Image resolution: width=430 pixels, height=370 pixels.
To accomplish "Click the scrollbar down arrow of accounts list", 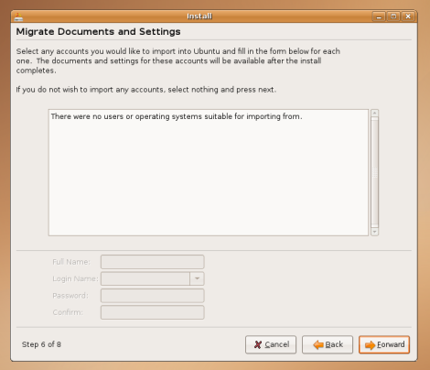I will [x=374, y=232].
